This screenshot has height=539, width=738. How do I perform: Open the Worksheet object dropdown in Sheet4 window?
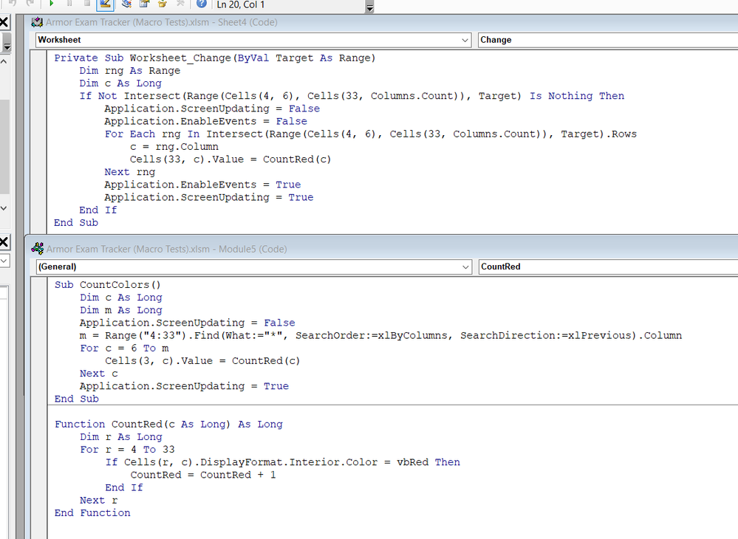pos(466,39)
